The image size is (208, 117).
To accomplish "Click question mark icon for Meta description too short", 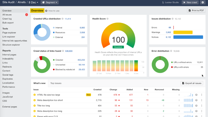I will point(196,100).
